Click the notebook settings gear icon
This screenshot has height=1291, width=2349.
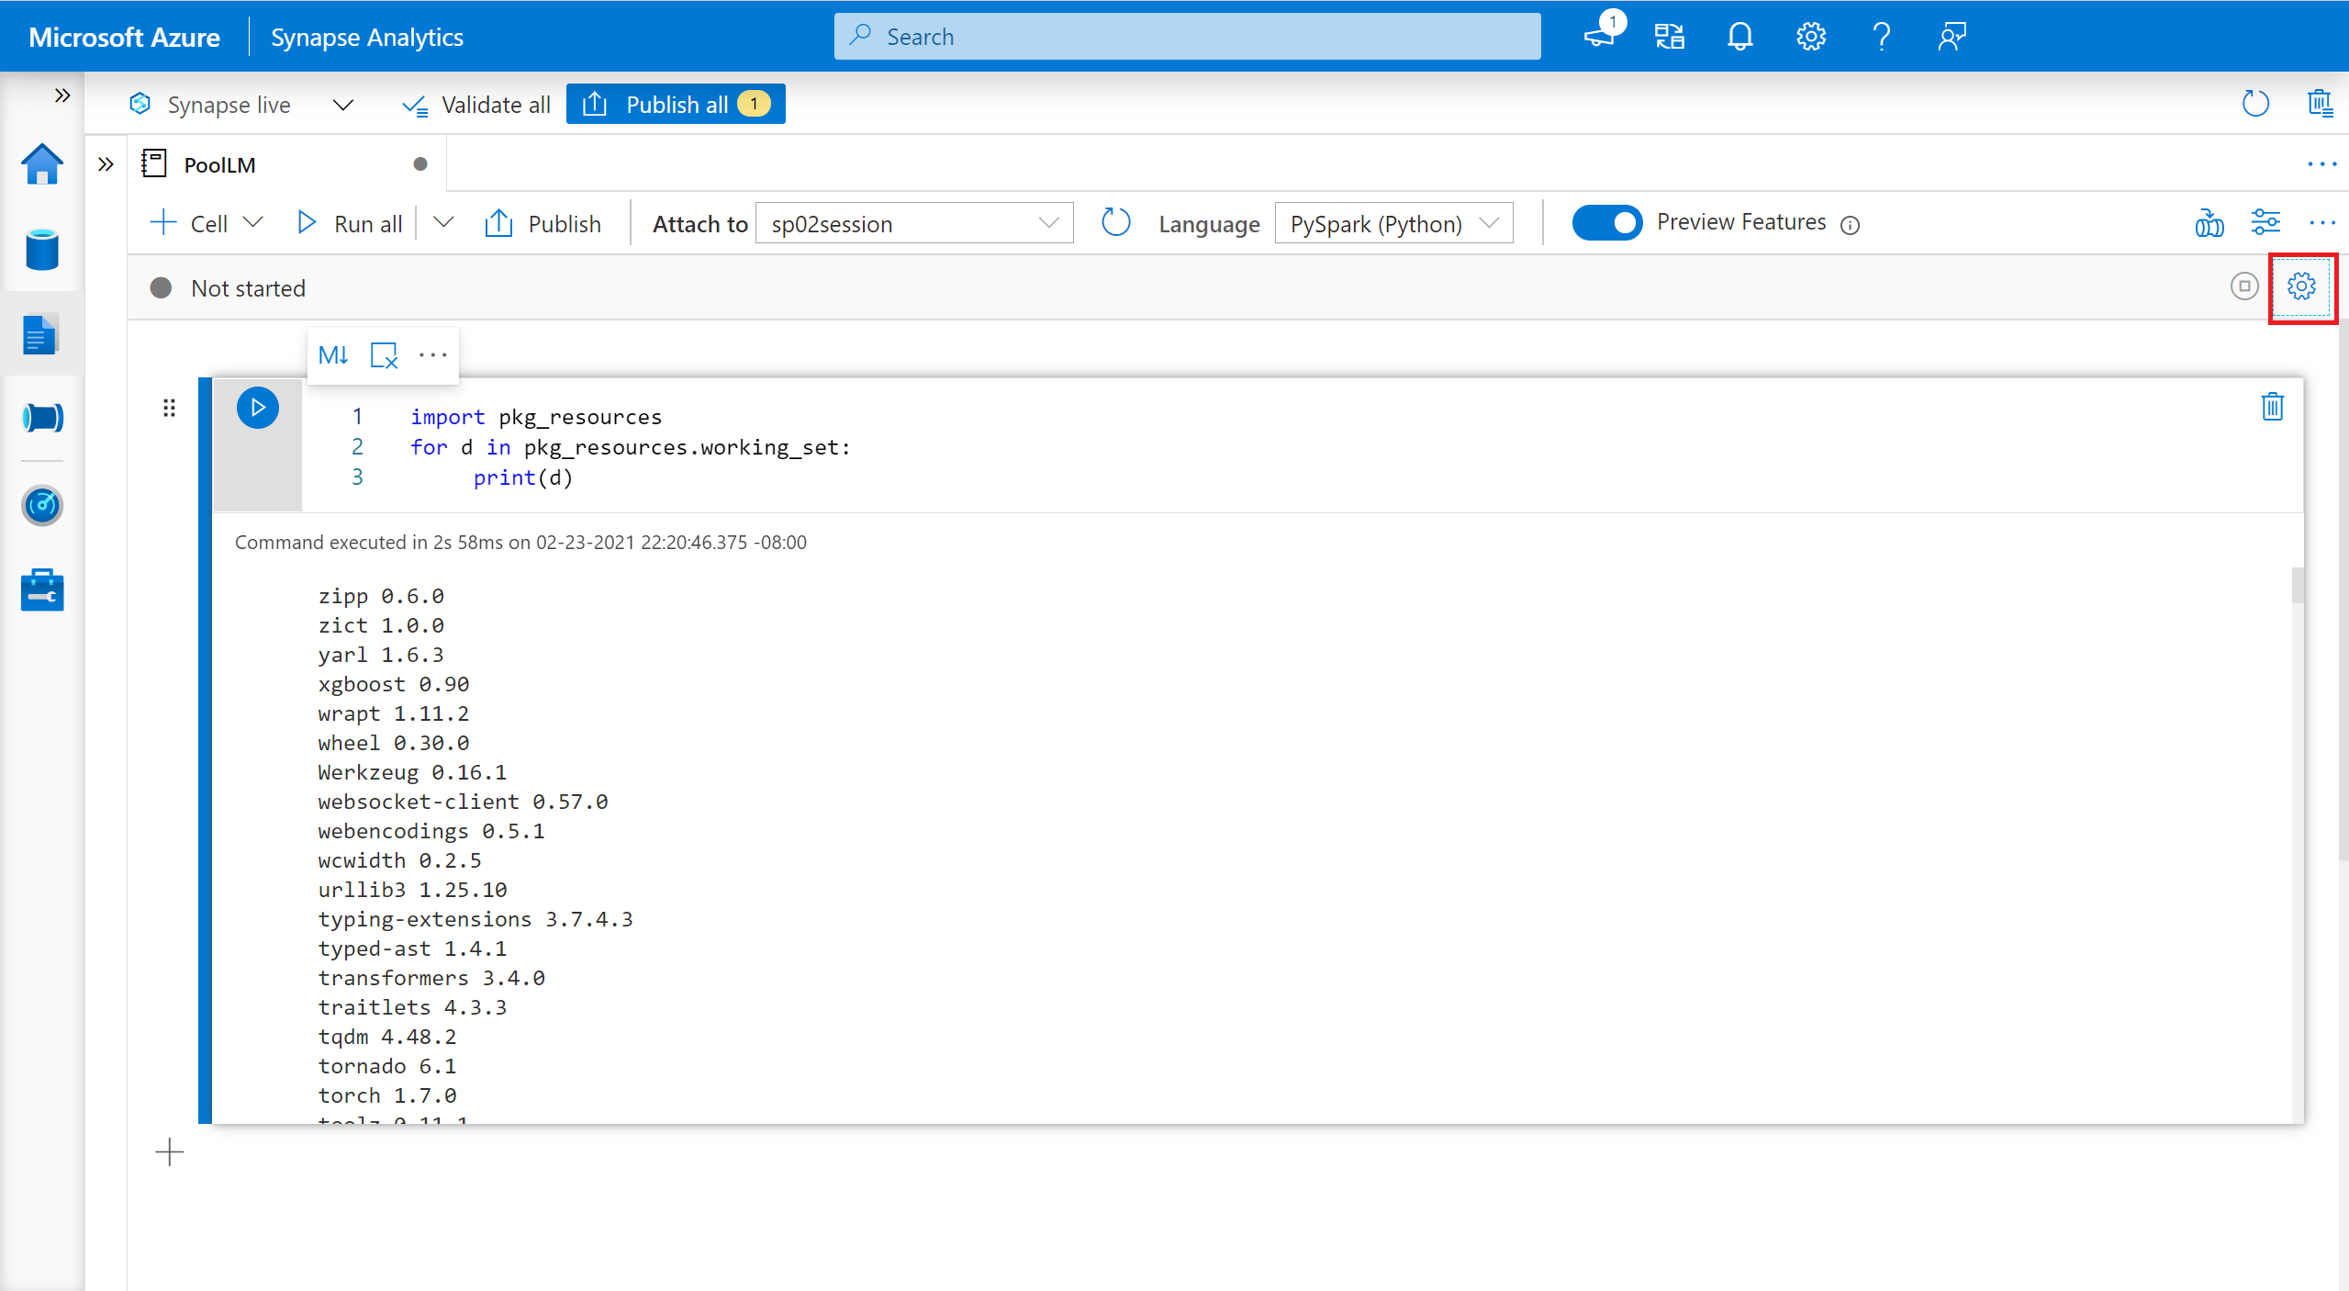click(x=2301, y=286)
